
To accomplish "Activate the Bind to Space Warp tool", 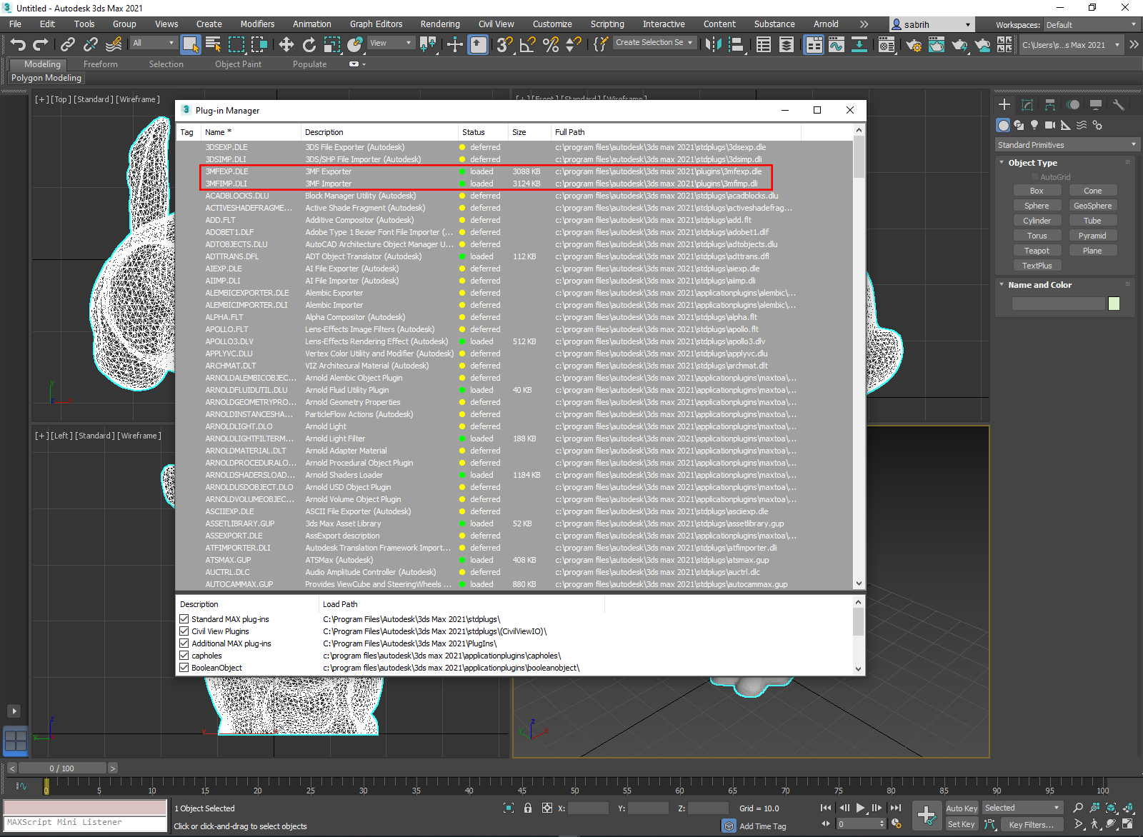I will [x=114, y=45].
